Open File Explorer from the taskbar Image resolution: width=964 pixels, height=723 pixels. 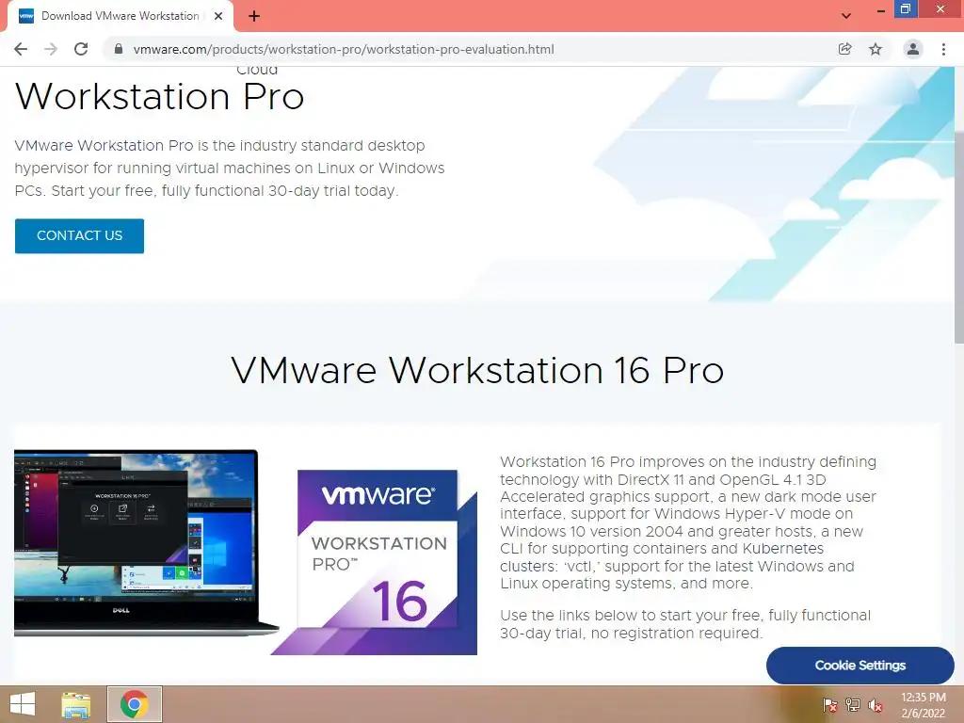[75, 704]
